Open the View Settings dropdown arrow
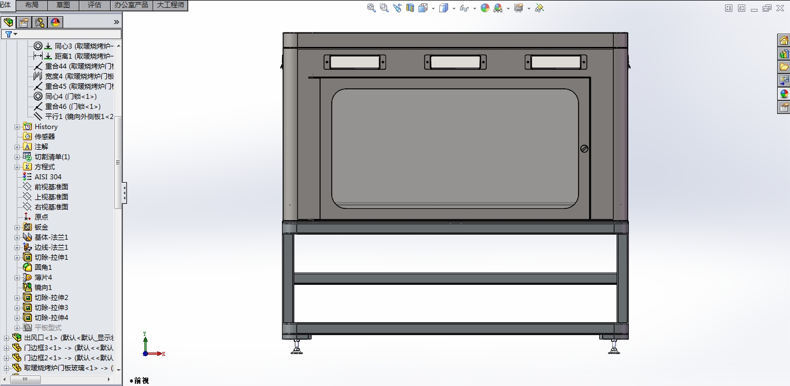790x386 pixels. click(529, 8)
